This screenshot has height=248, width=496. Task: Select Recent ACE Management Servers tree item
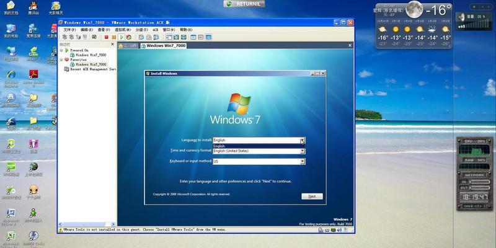(x=91, y=69)
